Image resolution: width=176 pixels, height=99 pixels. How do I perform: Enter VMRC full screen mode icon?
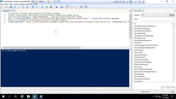coord(59,2)
